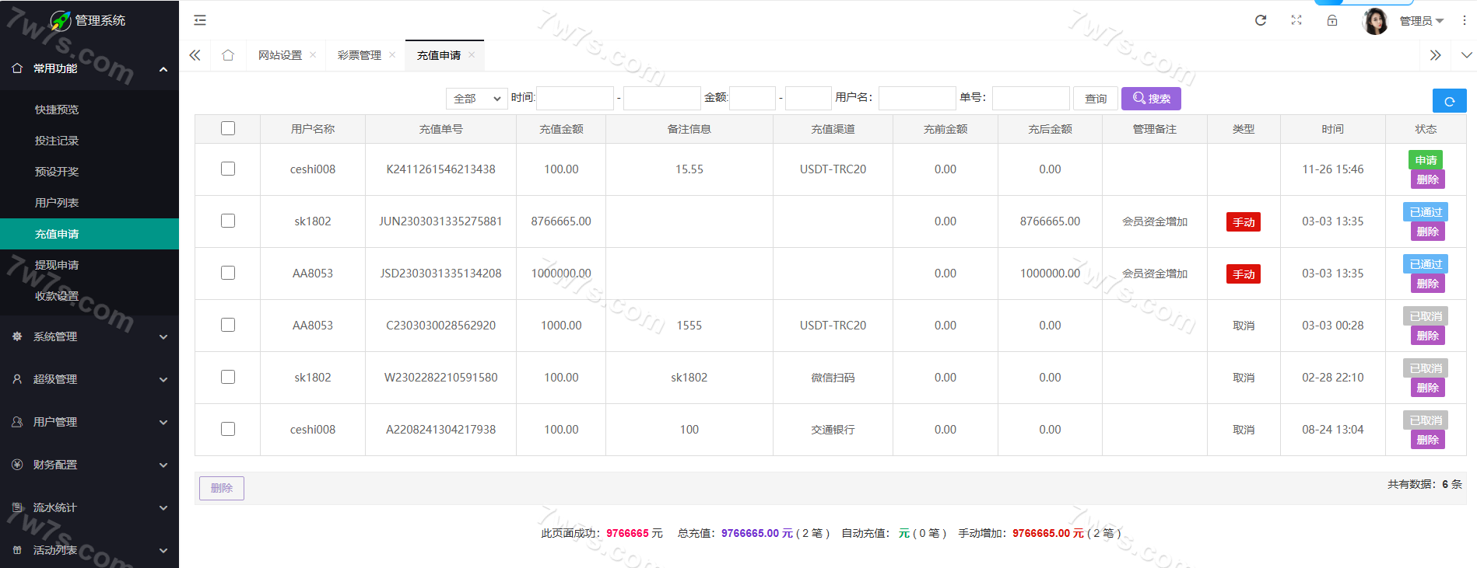This screenshot has height=568, width=1477.
Task: Toggle fullscreen mode icon
Action: (x=1296, y=20)
